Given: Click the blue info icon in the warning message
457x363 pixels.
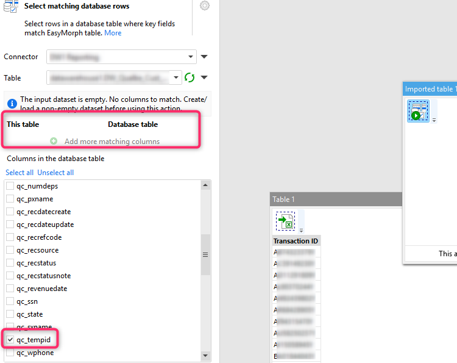Looking at the screenshot, I should point(12,103).
